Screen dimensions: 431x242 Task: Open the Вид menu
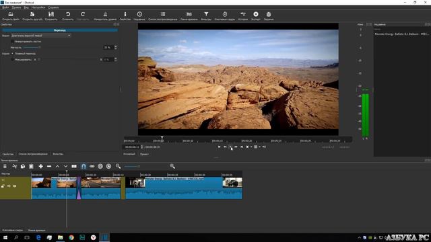[x=26, y=7]
